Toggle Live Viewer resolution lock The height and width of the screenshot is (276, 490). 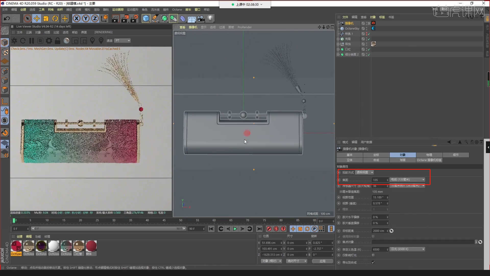click(58, 41)
